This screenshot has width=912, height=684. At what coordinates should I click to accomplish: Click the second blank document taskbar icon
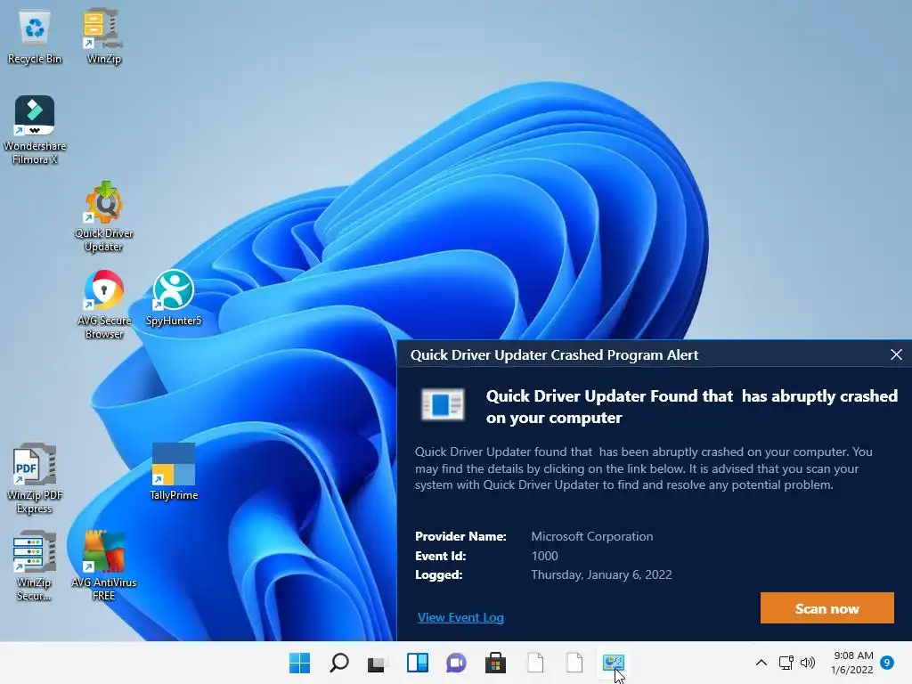pyautogui.click(x=574, y=663)
